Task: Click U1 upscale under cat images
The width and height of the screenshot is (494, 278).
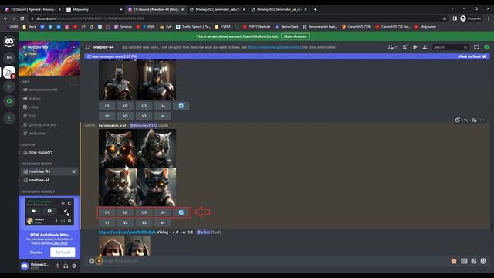Action: (x=107, y=212)
